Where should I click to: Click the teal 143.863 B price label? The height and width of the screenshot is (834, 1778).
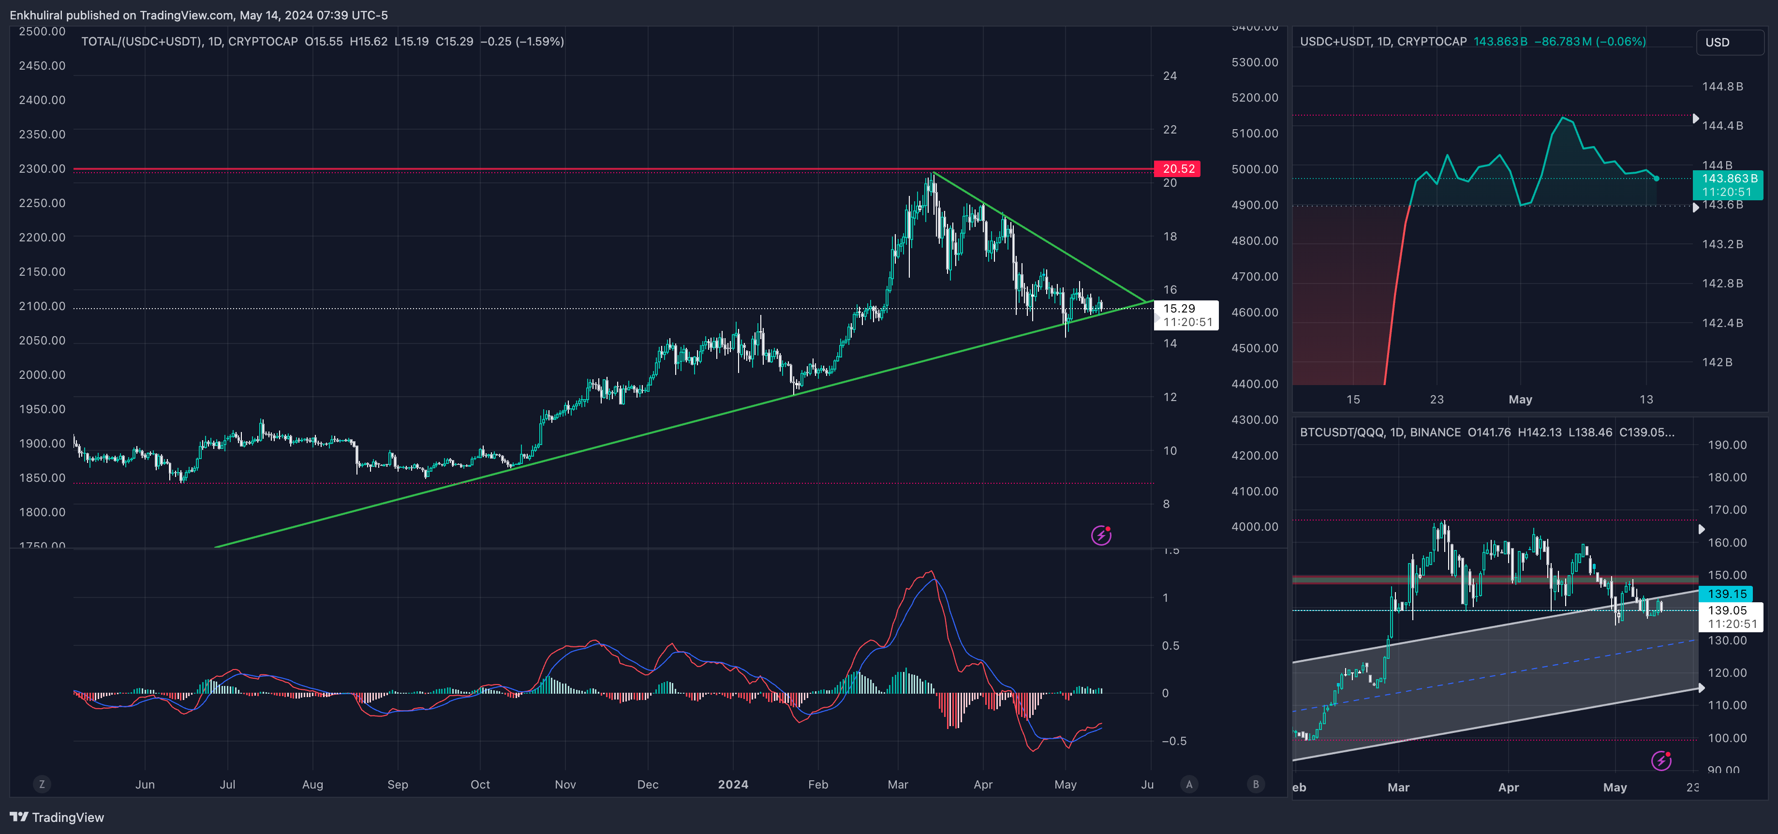pos(1728,185)
